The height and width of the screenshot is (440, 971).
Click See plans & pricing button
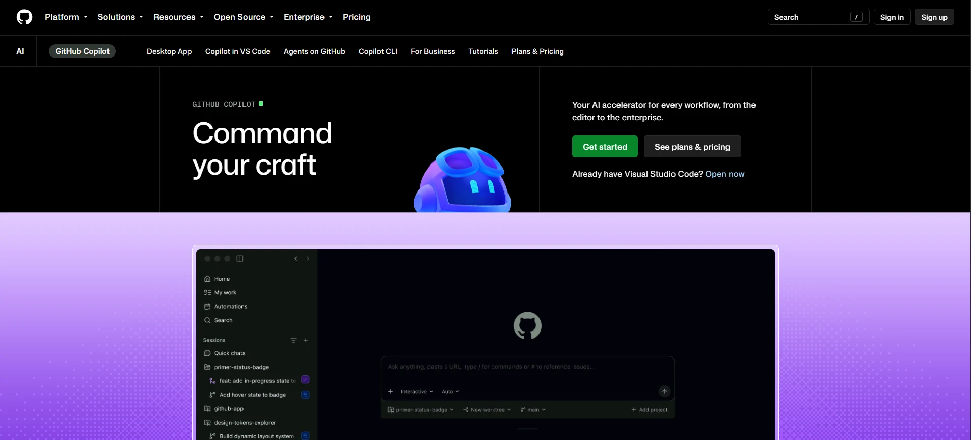[692, 147]
